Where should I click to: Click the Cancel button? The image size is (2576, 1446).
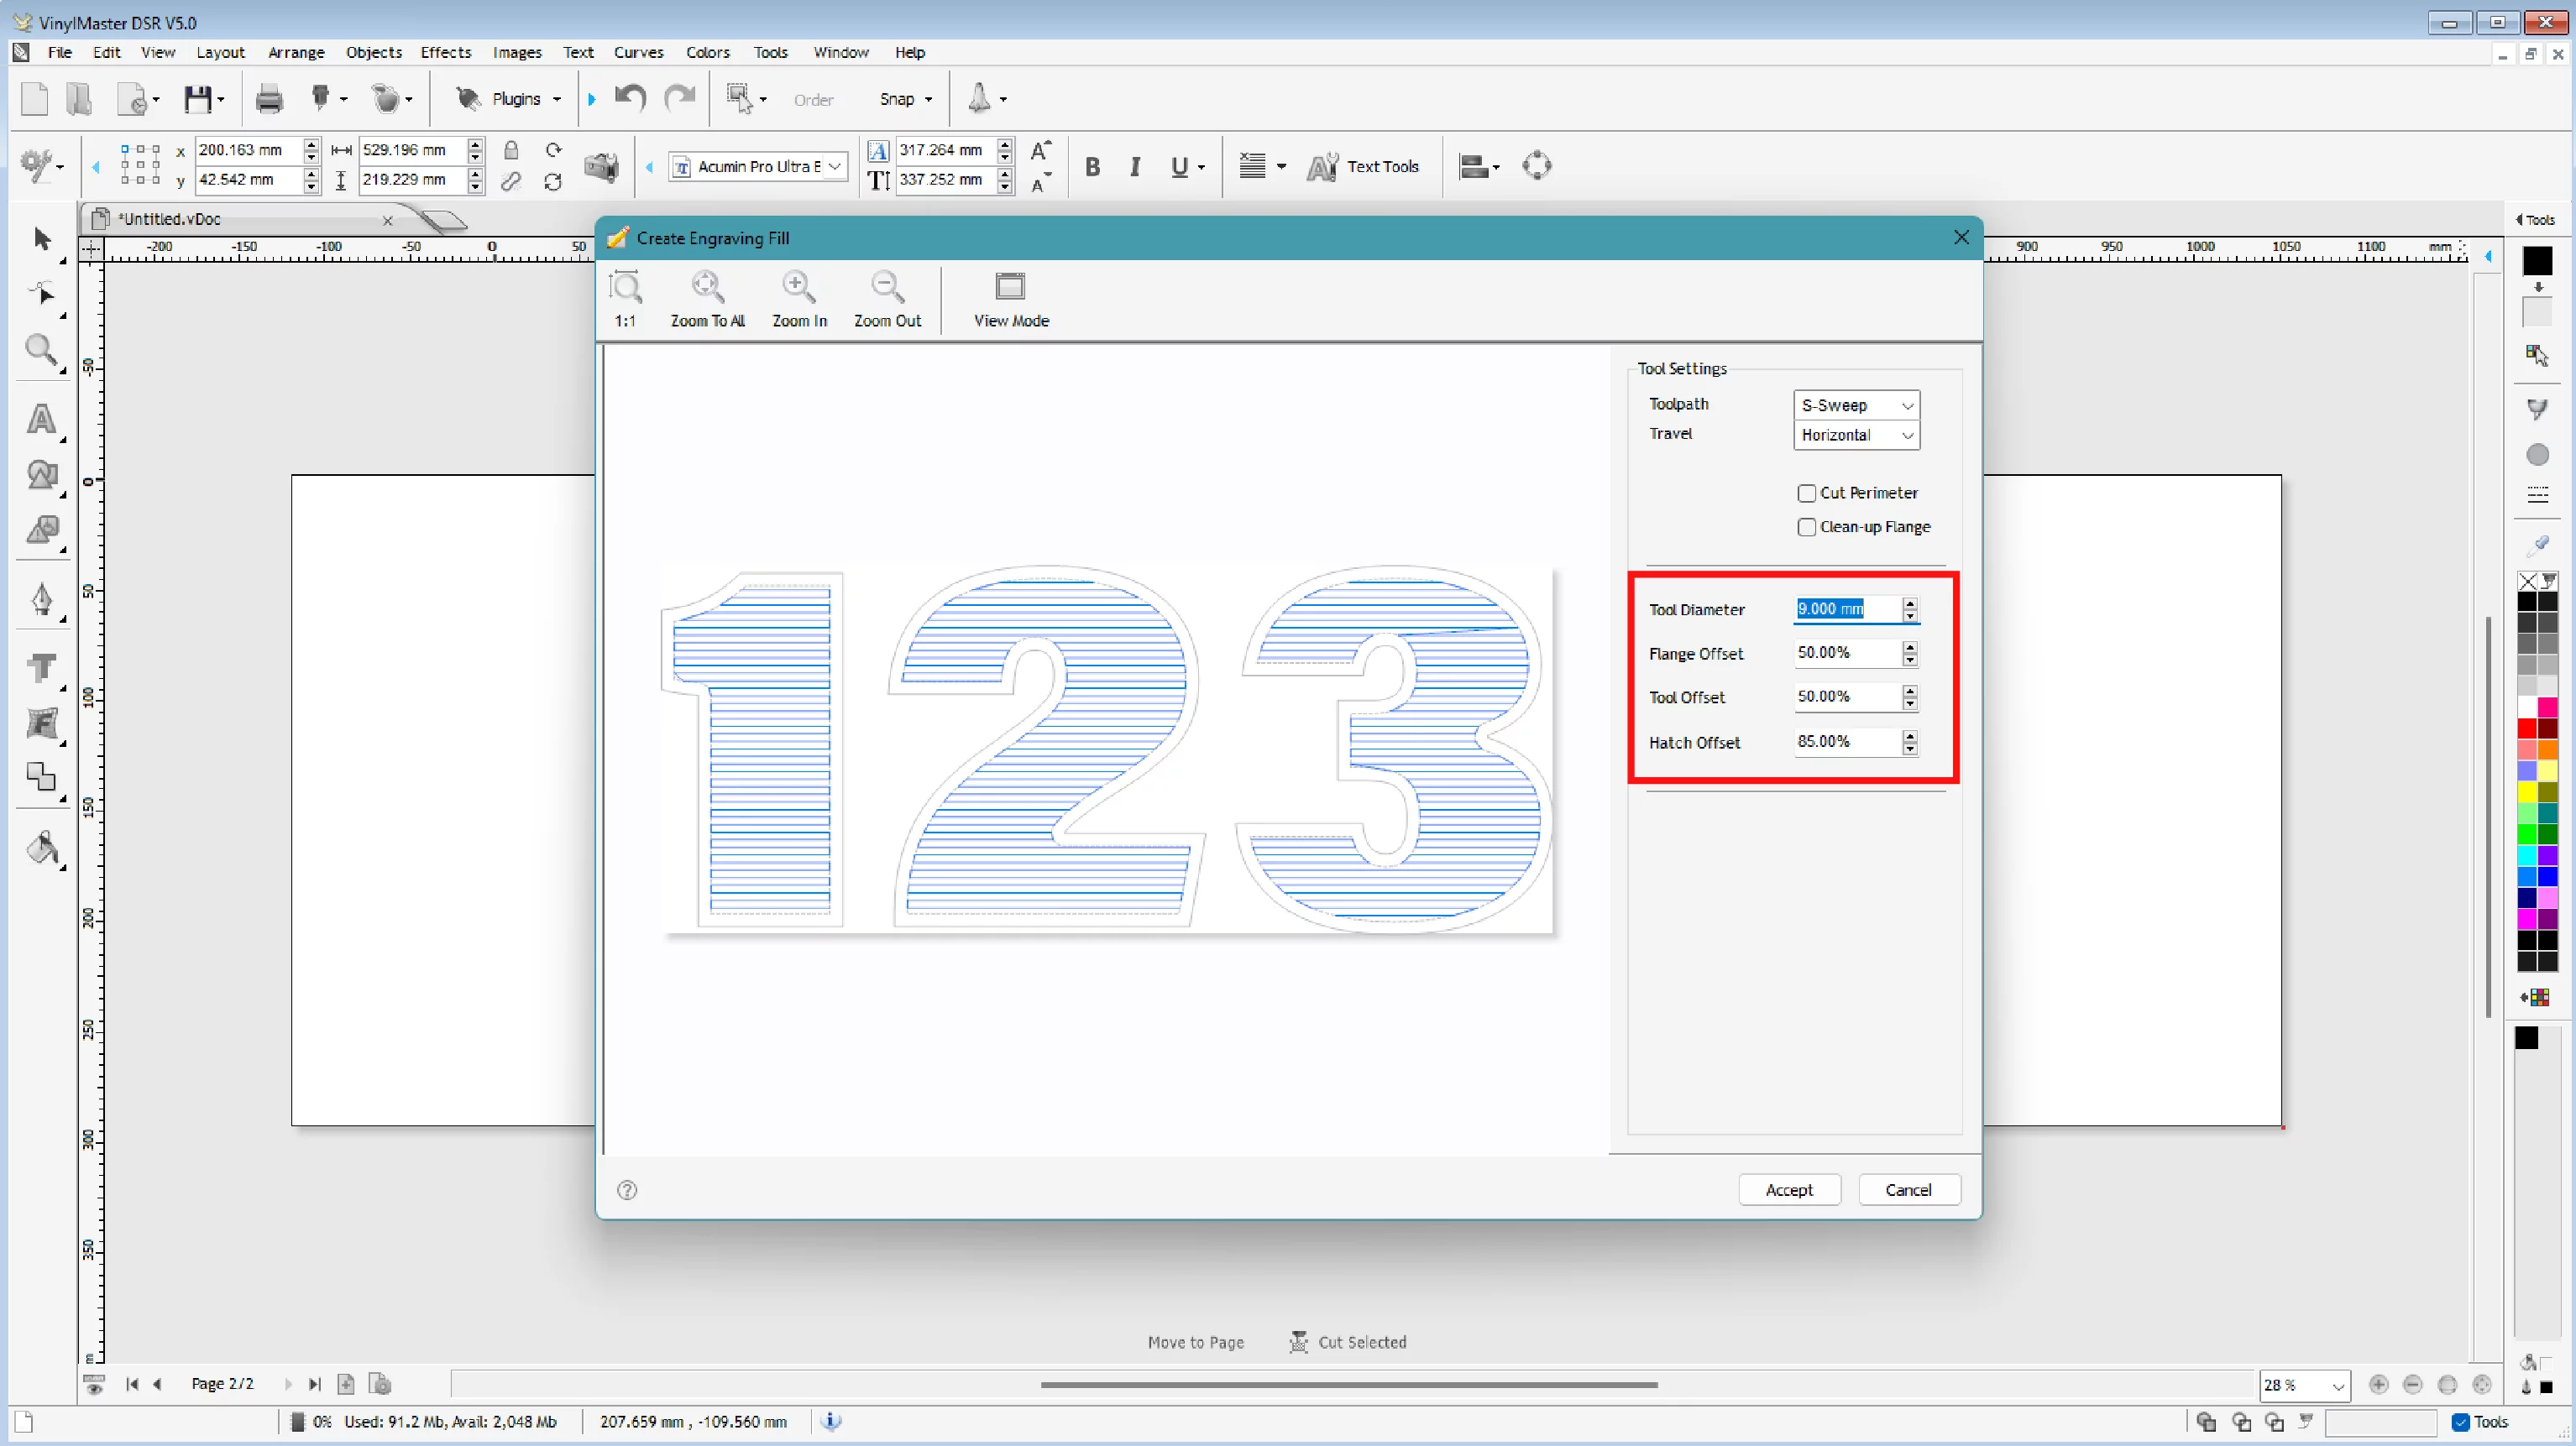coord(1908,1189)
